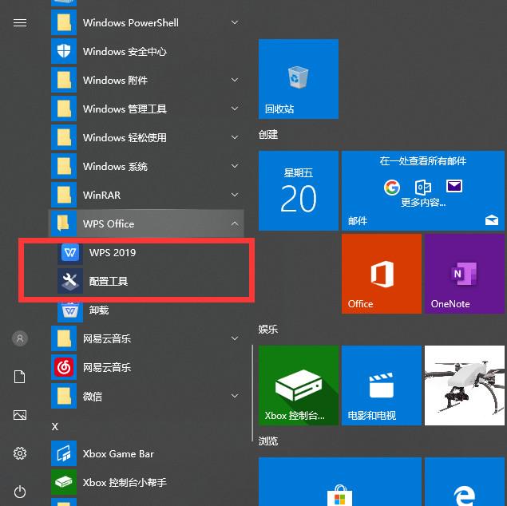This screenshot has width=507, height=506.
Task: Click the 更多内容... text in mail tile
Action: (423, 203)
